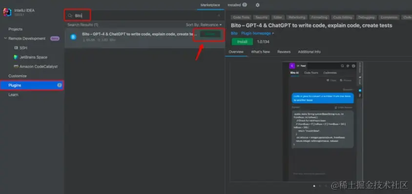Click the plugin search input field
Image resolution: width=412 pixels, height=194 pixels.
(x=144, y=16)
